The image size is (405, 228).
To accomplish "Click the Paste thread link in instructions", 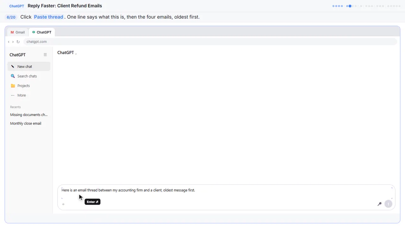I will 48,17.
